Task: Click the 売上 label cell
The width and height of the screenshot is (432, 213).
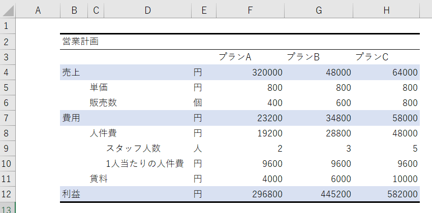Action: [x=71, y=73]
